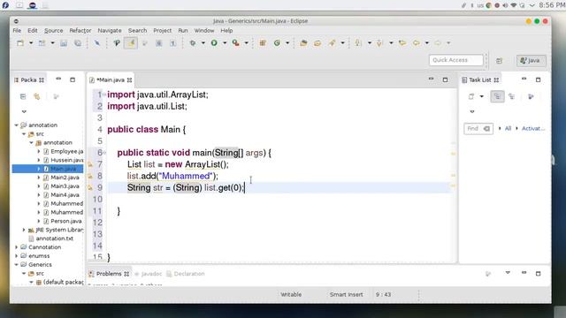Click the Activate link in Task List
This screenshot has height=318, width=566.
point(533,128)
